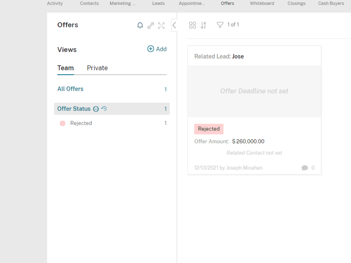
Task: Go to the Marketing tab
Action: [122, 4]
